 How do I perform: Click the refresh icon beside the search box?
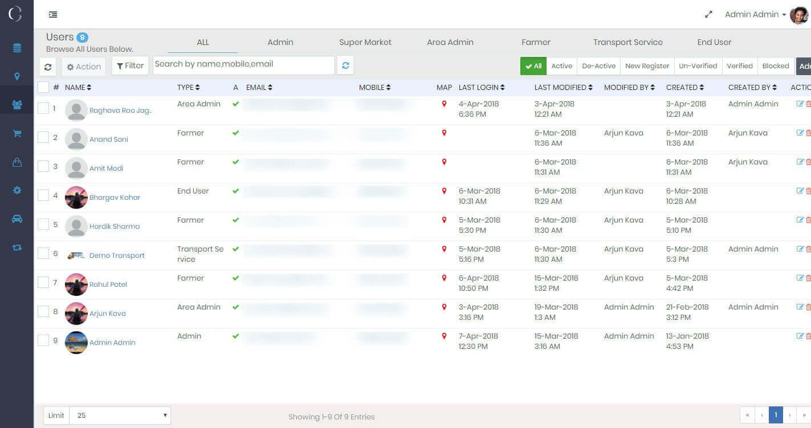point(345,65)
